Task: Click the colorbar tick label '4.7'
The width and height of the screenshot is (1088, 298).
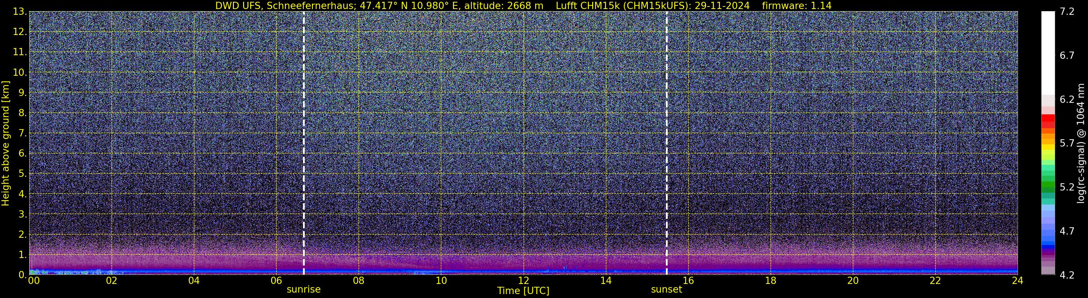Action: click(x=1067, y=231)
